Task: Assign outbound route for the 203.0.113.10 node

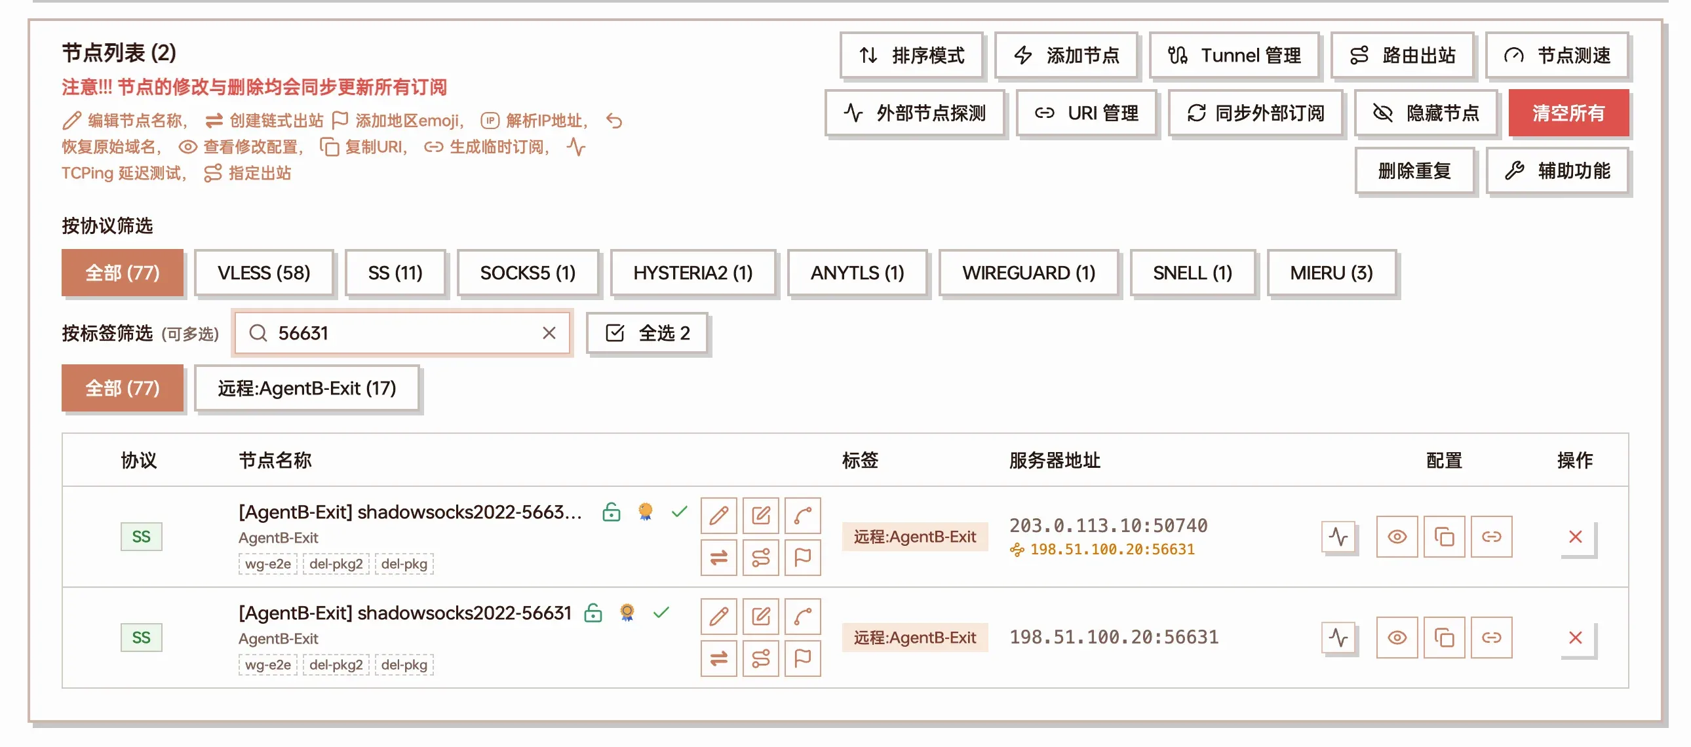Action: coord(760,557)
